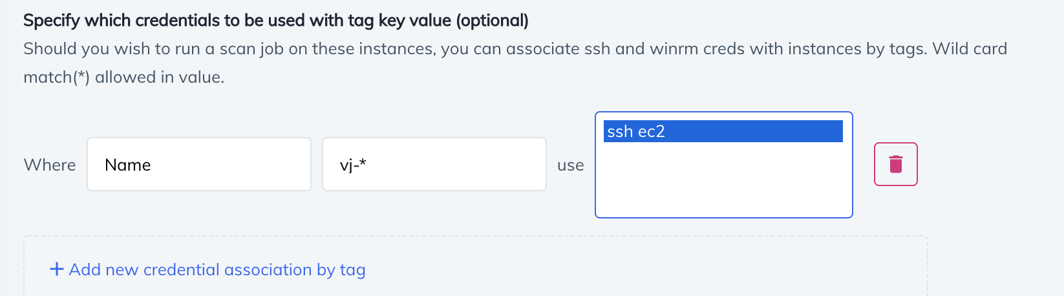The width and height of the screenshot is (1064, 296).
Task: Focus the tag value field containing 'vj-*'
Action: pos(434,165)
